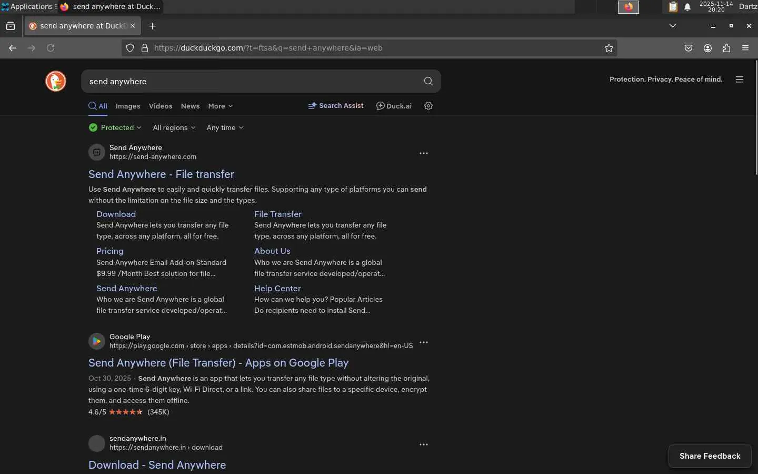
Task: Open the Protected safe search dropdown
Action: (115, 127)
